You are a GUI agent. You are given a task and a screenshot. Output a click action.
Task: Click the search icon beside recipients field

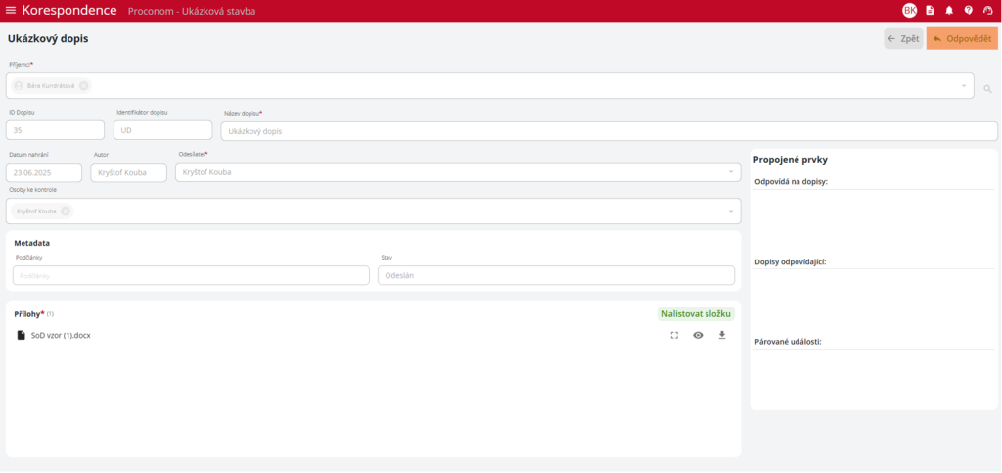tap(987, 89)
